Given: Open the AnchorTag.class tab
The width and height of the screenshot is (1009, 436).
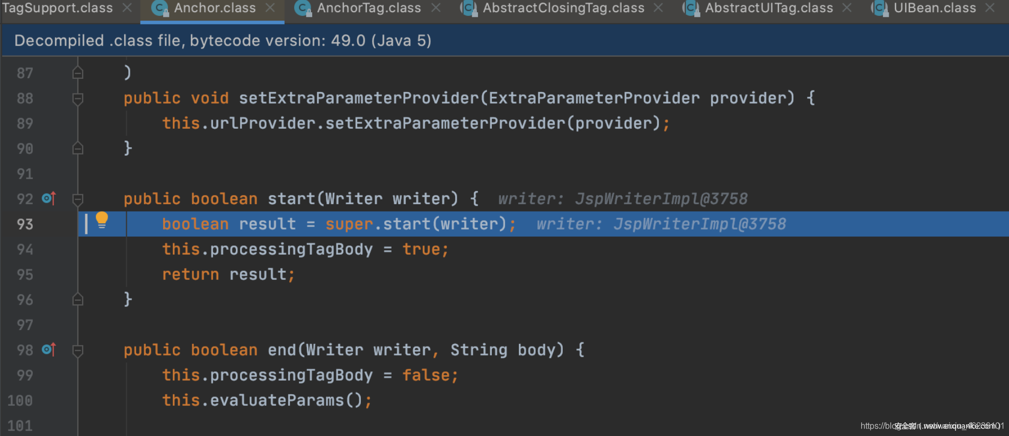Looking at the screenshot, I should tap(369, 8).
